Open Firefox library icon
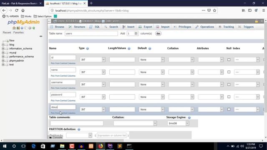 click(x=244, y=10)
